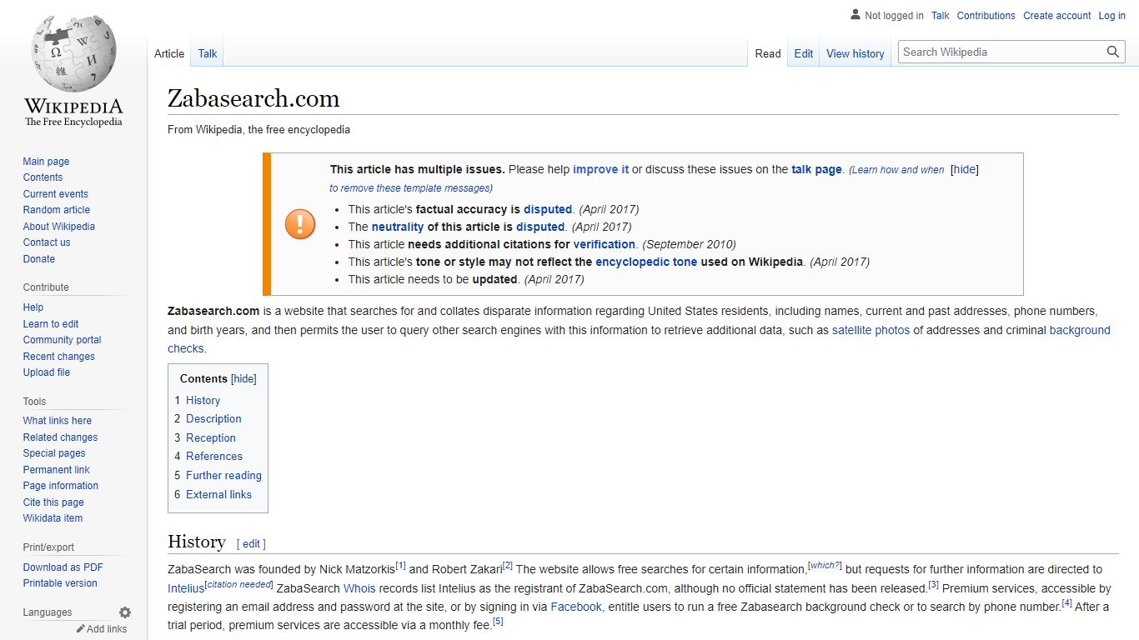Click the improve it link
1139x640 pixels.
coord(601,169)
